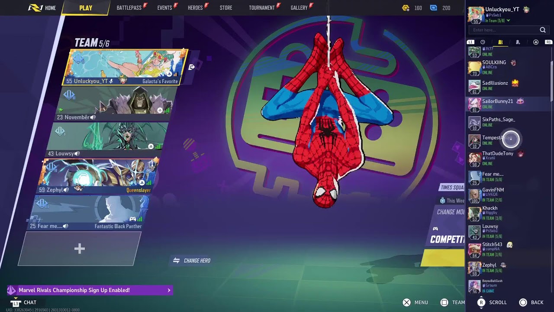
Task: Click CHANGE MODE button
Action: pos(451,212)
